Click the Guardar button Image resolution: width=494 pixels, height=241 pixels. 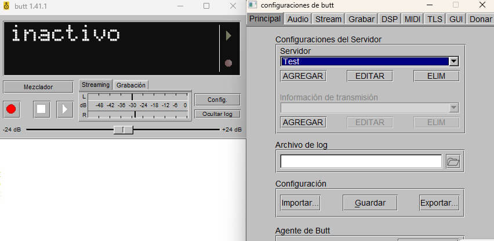pos(370,203)
